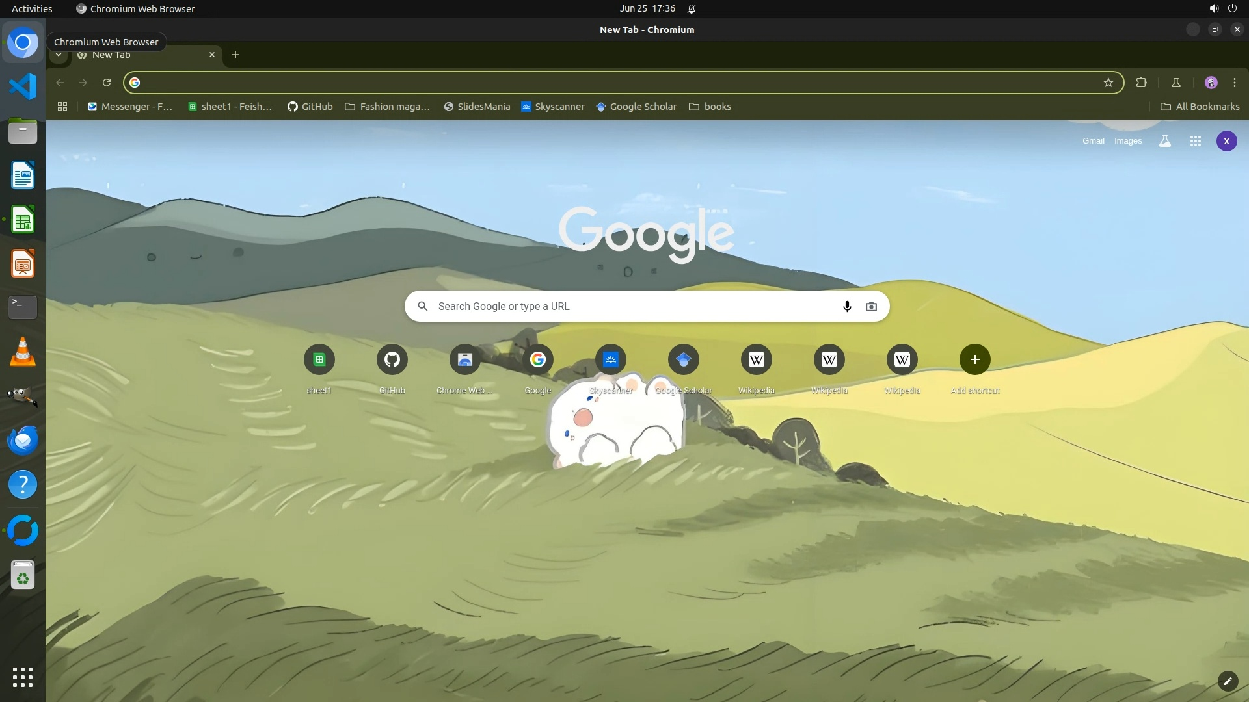Expand the Fashion magazine bookmarks folder

[x=387, y=107]
